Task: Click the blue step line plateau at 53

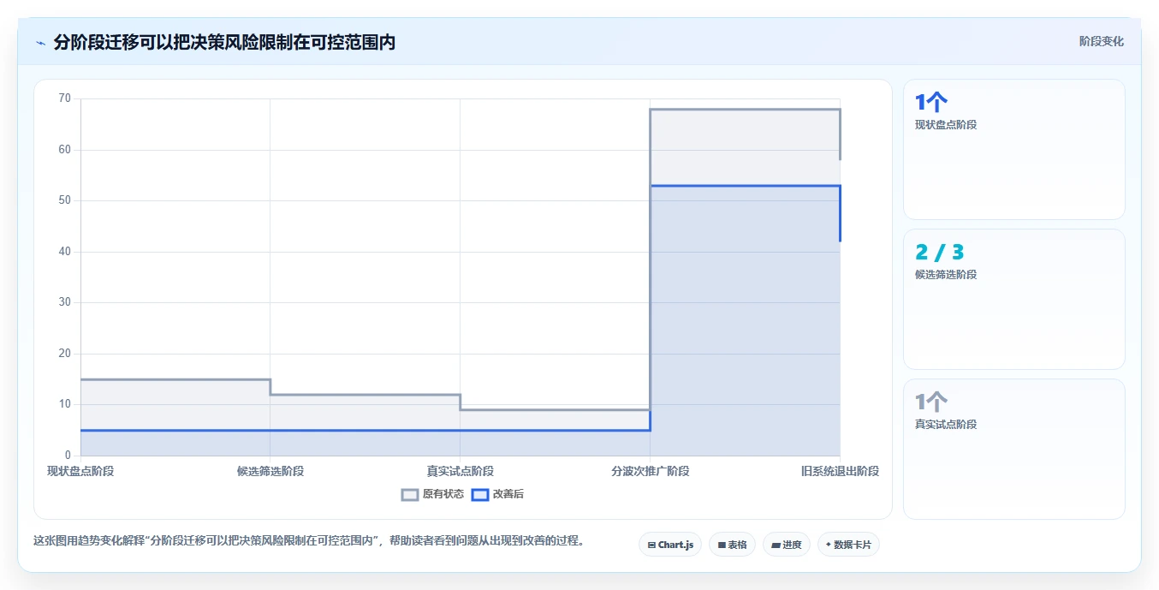Action: pos(745,186)
